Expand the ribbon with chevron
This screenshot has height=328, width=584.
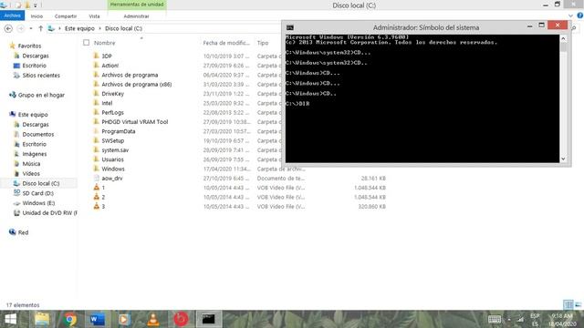click(570, 16)
